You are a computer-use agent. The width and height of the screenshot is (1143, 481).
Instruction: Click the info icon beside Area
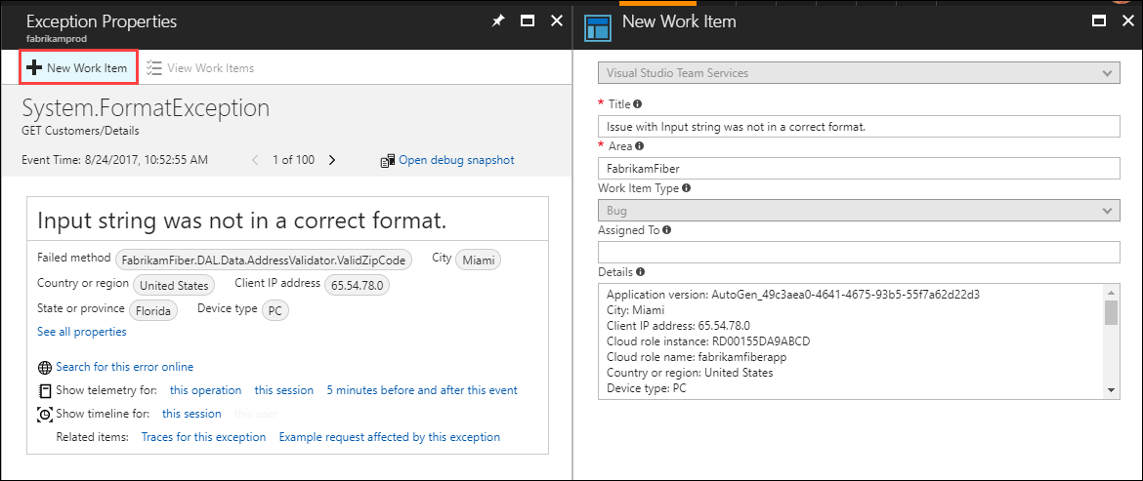[x=640, y=145]
